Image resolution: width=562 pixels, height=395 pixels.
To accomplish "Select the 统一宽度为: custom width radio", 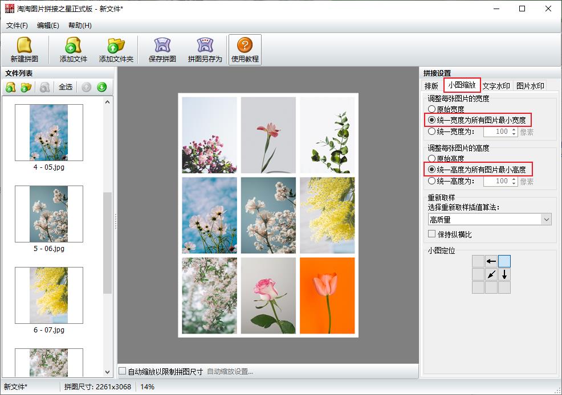I will click(432, 131).
